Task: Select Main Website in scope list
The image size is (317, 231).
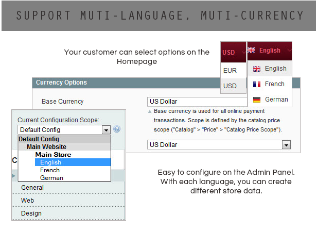Action: tap(64, 147)
